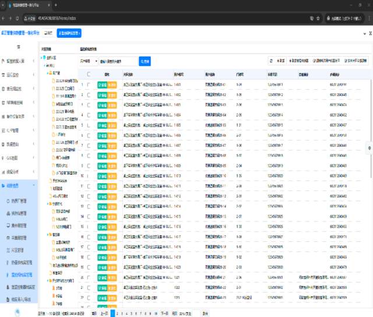Open the browser three-dot menu
Screen dimensions: 373x317
(369, 18)
